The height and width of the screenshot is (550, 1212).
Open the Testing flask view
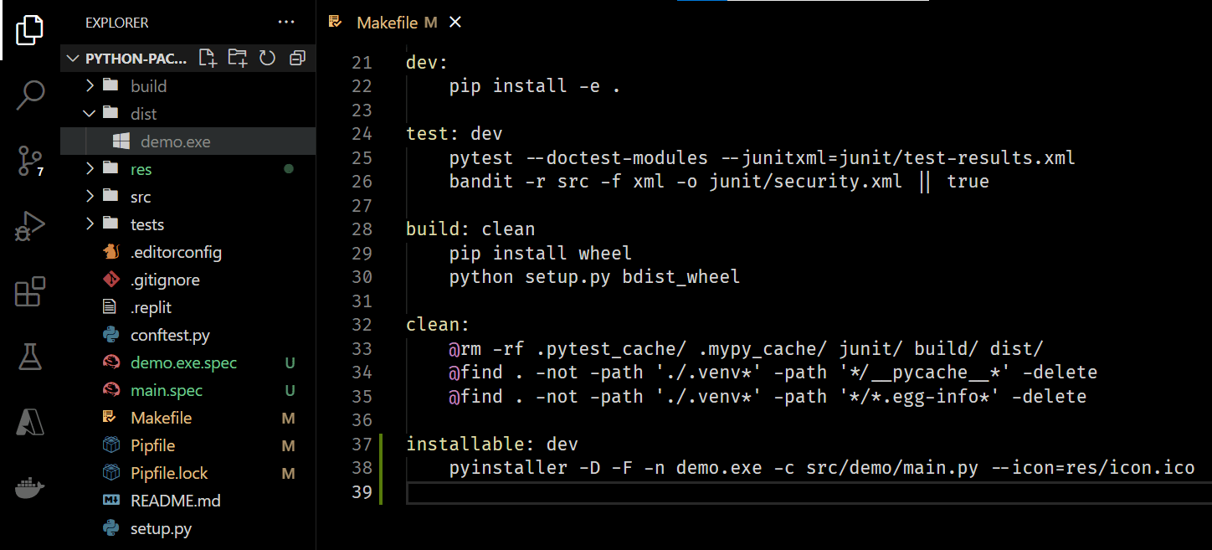click(30, 357)
